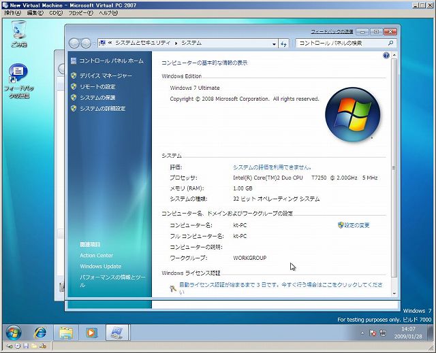Select the Control Panel taskbar button
The image size is (436, 353).
click(x=117, y=333)
